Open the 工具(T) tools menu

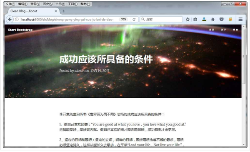[72, 4]
